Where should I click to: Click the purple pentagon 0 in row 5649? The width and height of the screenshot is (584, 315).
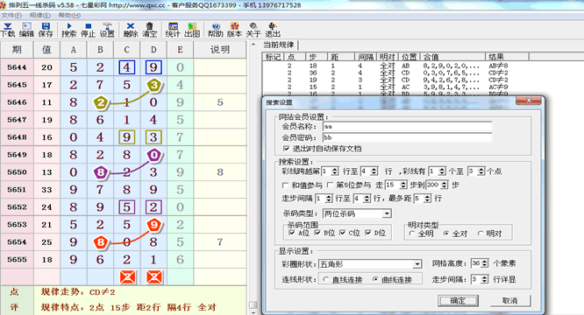[x=154, y=155]
